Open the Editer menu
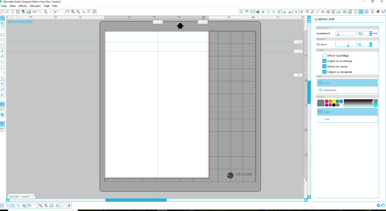 point(13,6)
